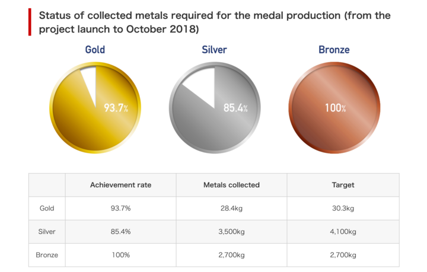Image resolution: width=427 pixels, height=272 pixels.
Task: Click the 85.4% label inside silver medal
Action: 235,108
